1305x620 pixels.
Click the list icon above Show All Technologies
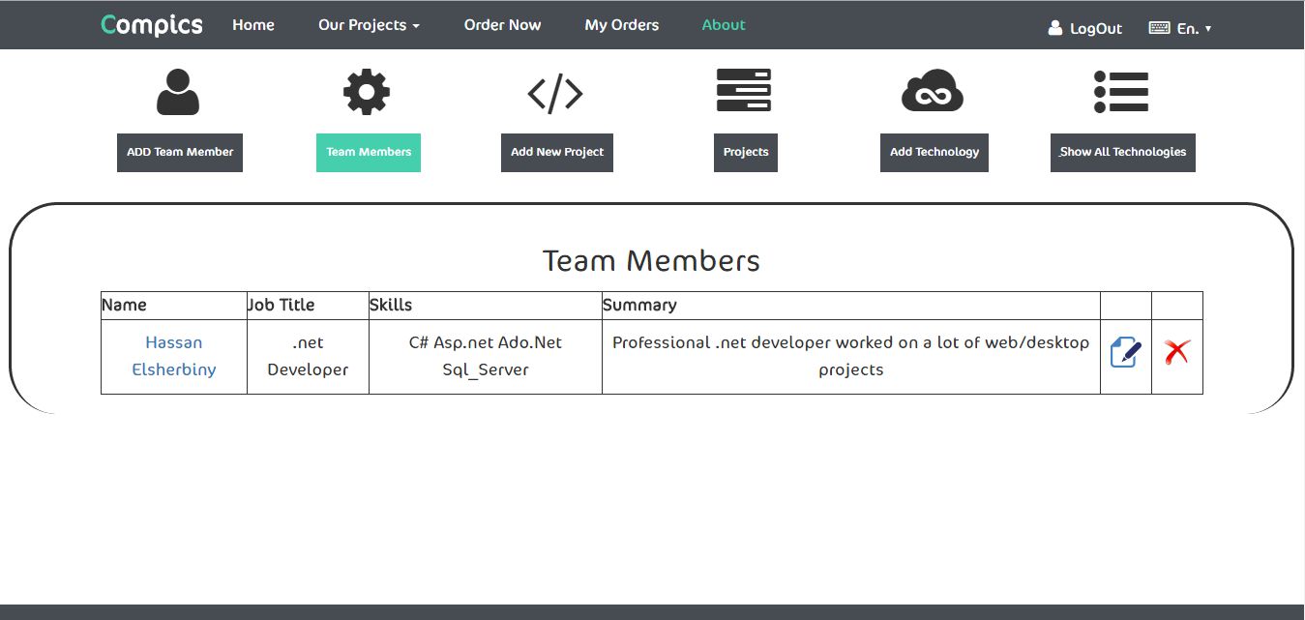pos(1121,92)
